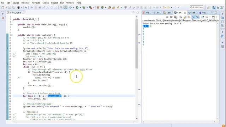Viewport: 226px width, 127px height.
Task: Collapse the main method fold marker
Action: [12, 25]
